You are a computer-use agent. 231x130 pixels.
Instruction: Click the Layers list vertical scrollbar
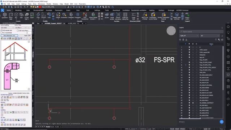pyautogui.click(x=223, y=68)
